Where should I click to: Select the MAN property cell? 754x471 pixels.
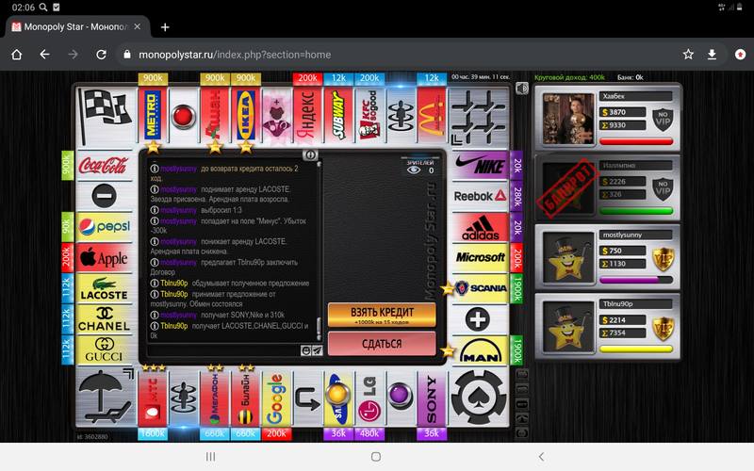coord(480,349)
